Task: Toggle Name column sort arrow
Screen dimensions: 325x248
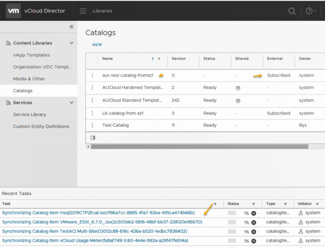Action: coord(153,59)
